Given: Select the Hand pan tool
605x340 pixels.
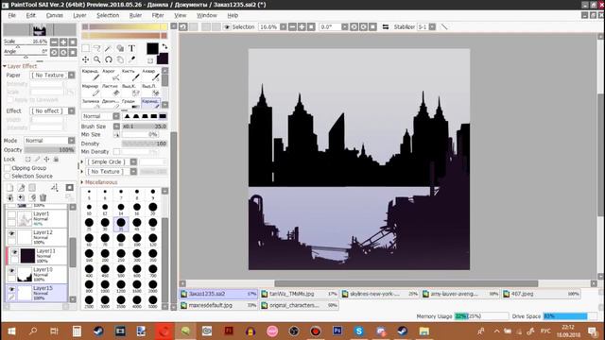Looking at the screenshot, I should (x=120, y=59).
